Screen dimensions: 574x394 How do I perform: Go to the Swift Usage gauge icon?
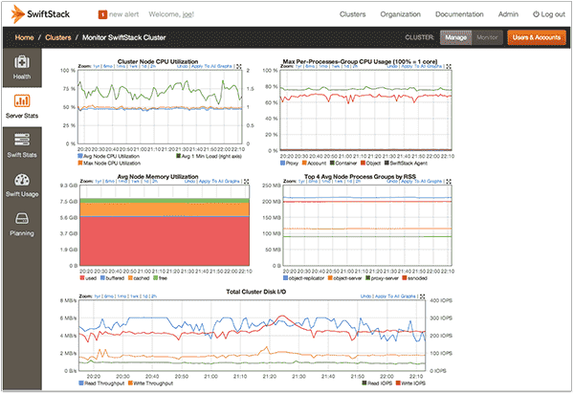(x=22, y=180)
